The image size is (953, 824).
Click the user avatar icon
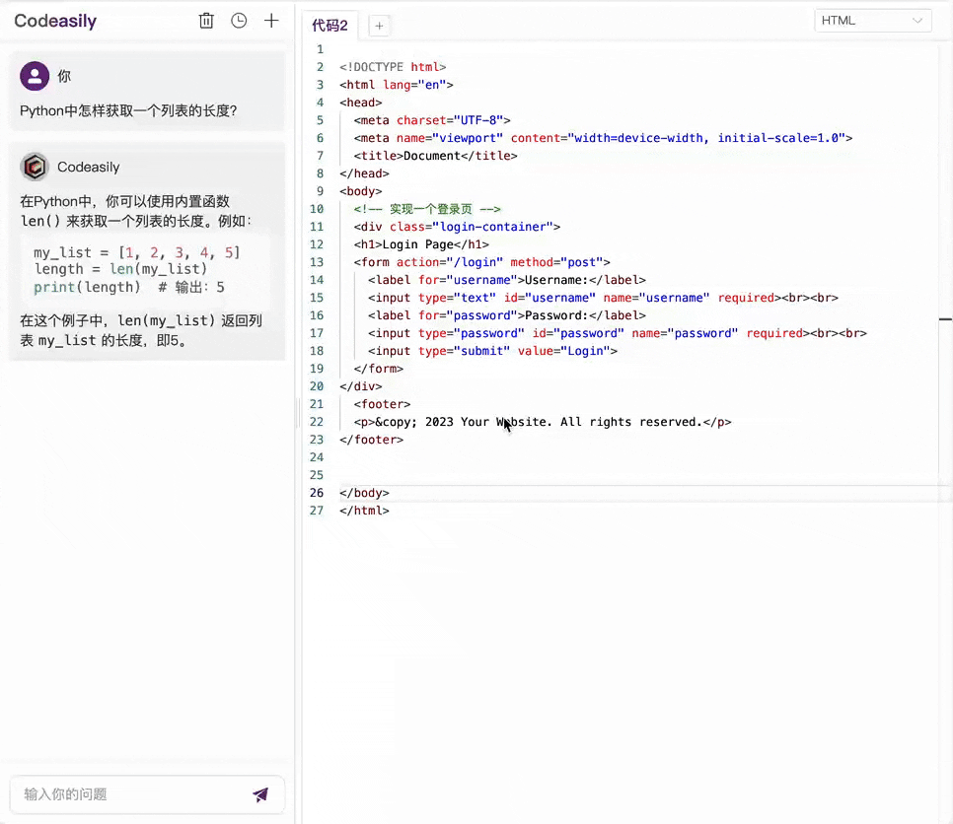point(35,76)
